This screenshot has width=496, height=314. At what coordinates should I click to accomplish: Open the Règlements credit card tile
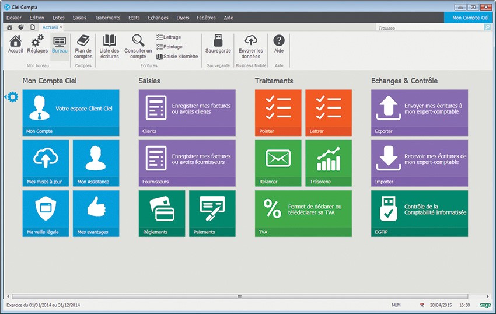pos(162,213)
